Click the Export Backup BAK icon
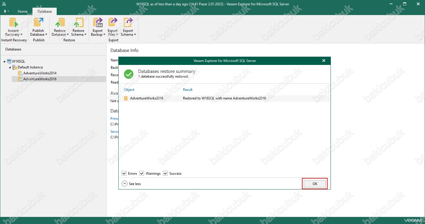 97,23
